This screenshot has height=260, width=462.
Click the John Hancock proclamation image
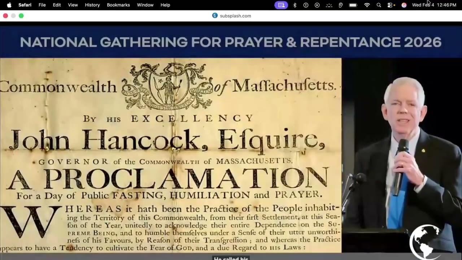(x=171, y=155)
